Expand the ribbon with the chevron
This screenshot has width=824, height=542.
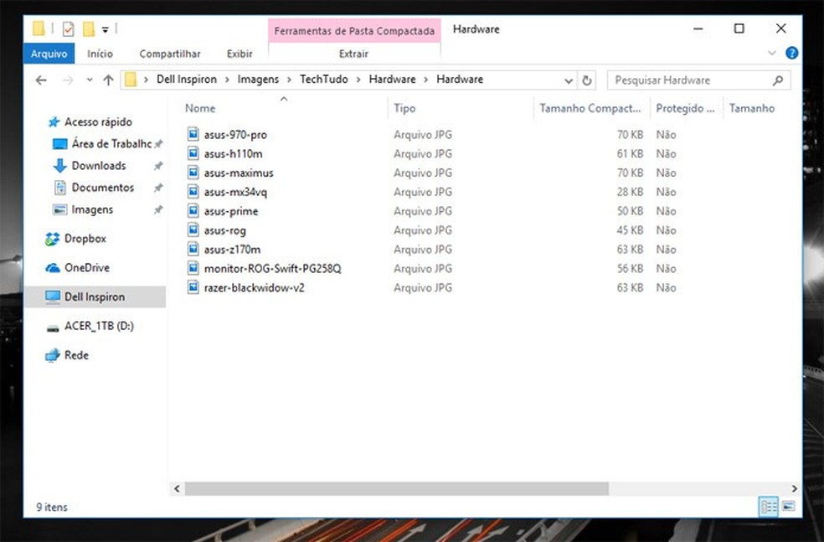pos(771,53)
